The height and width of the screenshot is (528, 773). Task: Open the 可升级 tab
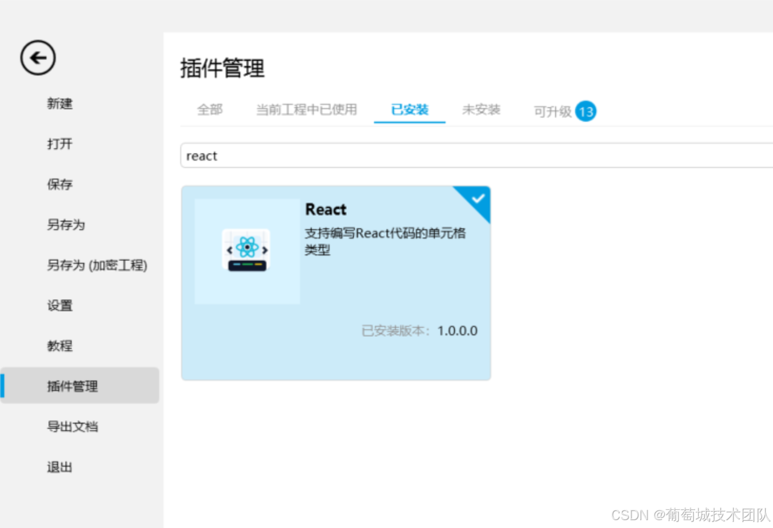click(553, 112)
